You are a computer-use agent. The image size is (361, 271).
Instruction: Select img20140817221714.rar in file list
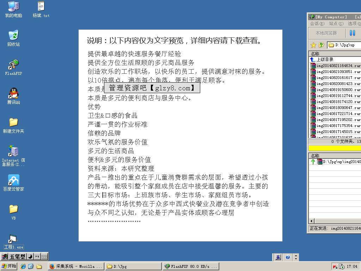pos(335,114)
